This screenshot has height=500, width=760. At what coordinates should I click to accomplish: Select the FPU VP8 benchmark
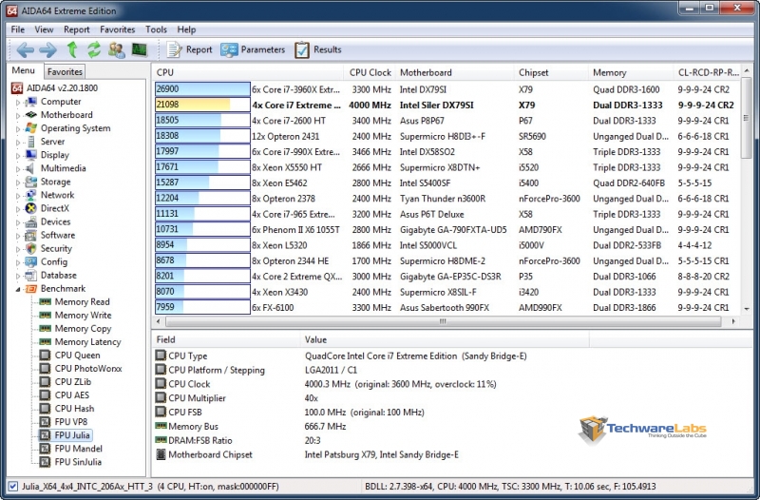pos(64,422)
